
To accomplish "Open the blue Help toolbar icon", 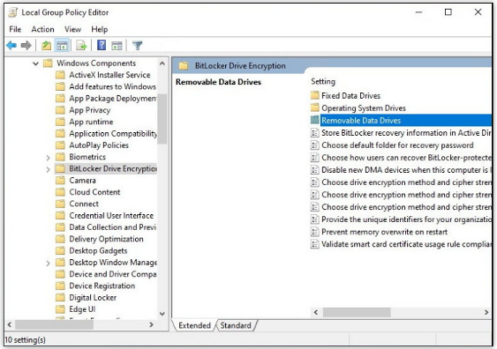I will [x=102, y=45].
